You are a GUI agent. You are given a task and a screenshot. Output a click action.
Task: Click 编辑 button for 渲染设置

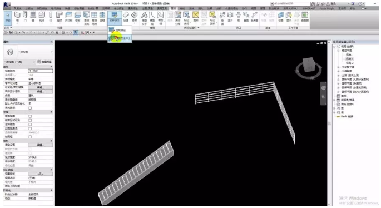click(x=41, y=145)
